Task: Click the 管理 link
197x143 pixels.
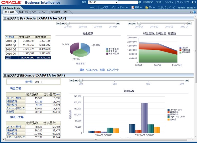Action: tap(159, 2)
